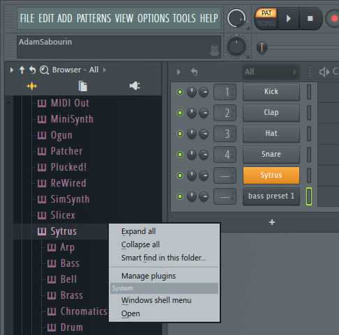Open the FILE menu

click(27, 18)
